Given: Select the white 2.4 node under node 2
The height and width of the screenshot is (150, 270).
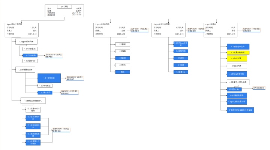Looking at the screenshot, I should tap(123, 65).
